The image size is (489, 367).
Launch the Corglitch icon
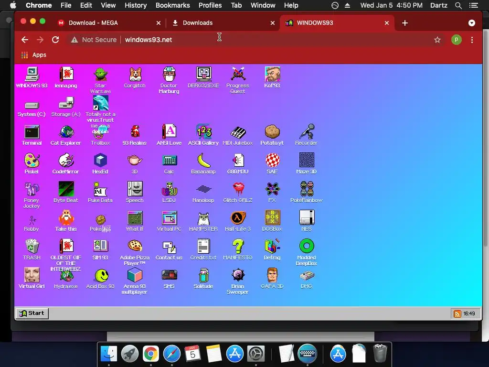[134, 77]
